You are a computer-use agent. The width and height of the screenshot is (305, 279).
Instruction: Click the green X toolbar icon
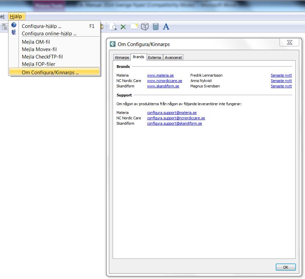[x=123, y=27]
